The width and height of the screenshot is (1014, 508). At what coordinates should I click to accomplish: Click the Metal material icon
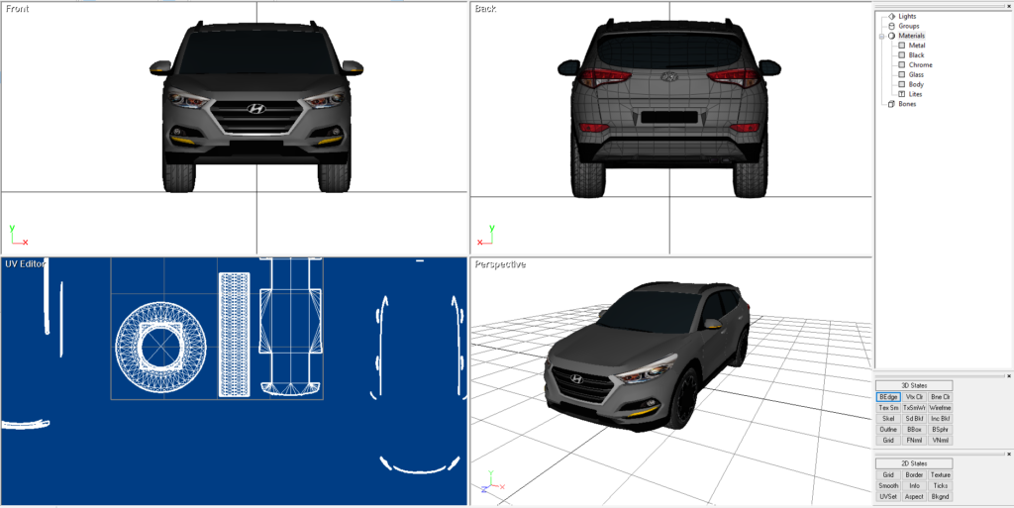pyautogui.click(x=901, y=46)
